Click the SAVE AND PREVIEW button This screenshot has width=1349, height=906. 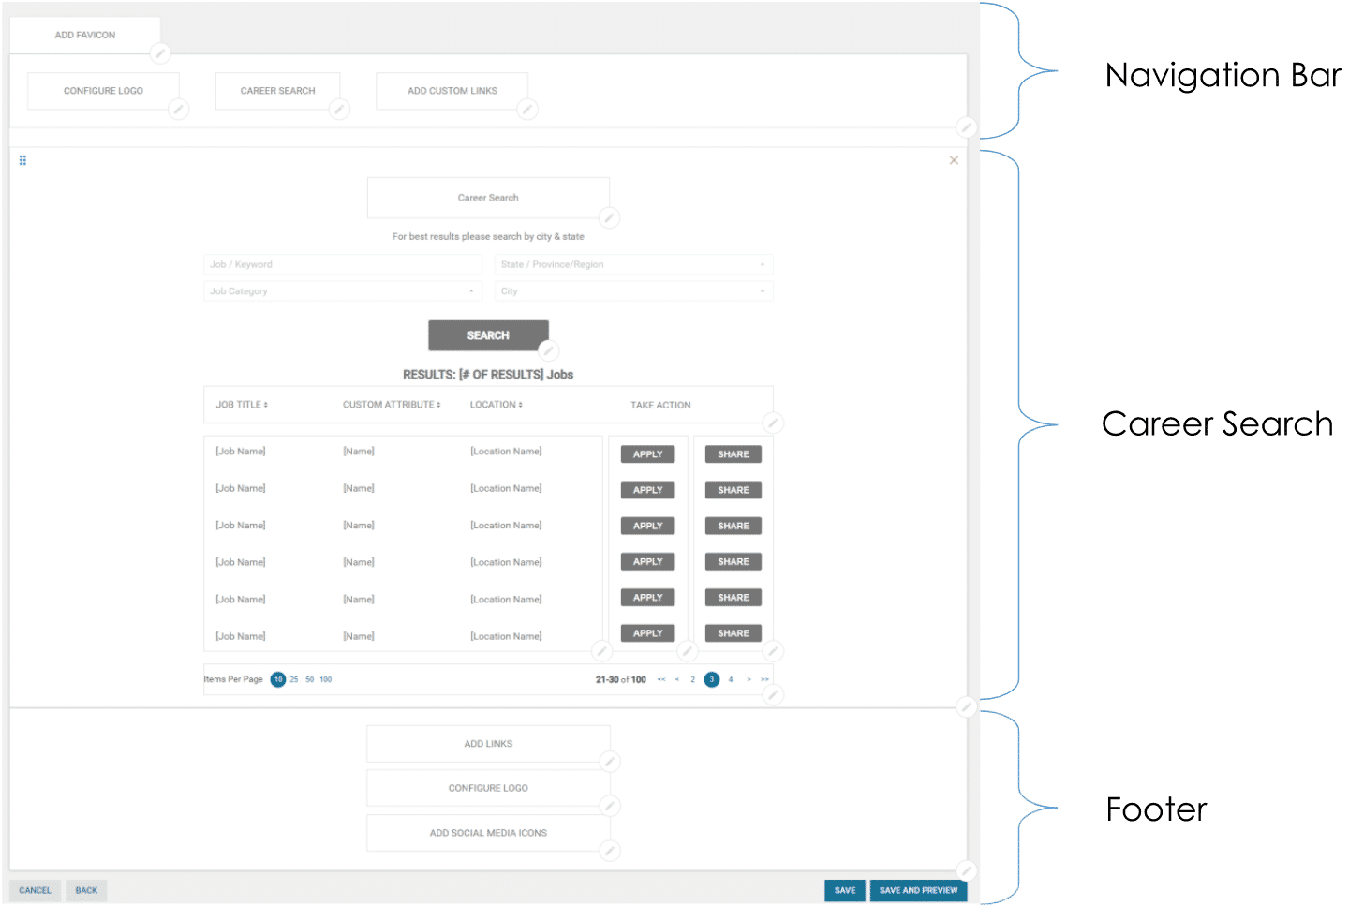[917, 890]
